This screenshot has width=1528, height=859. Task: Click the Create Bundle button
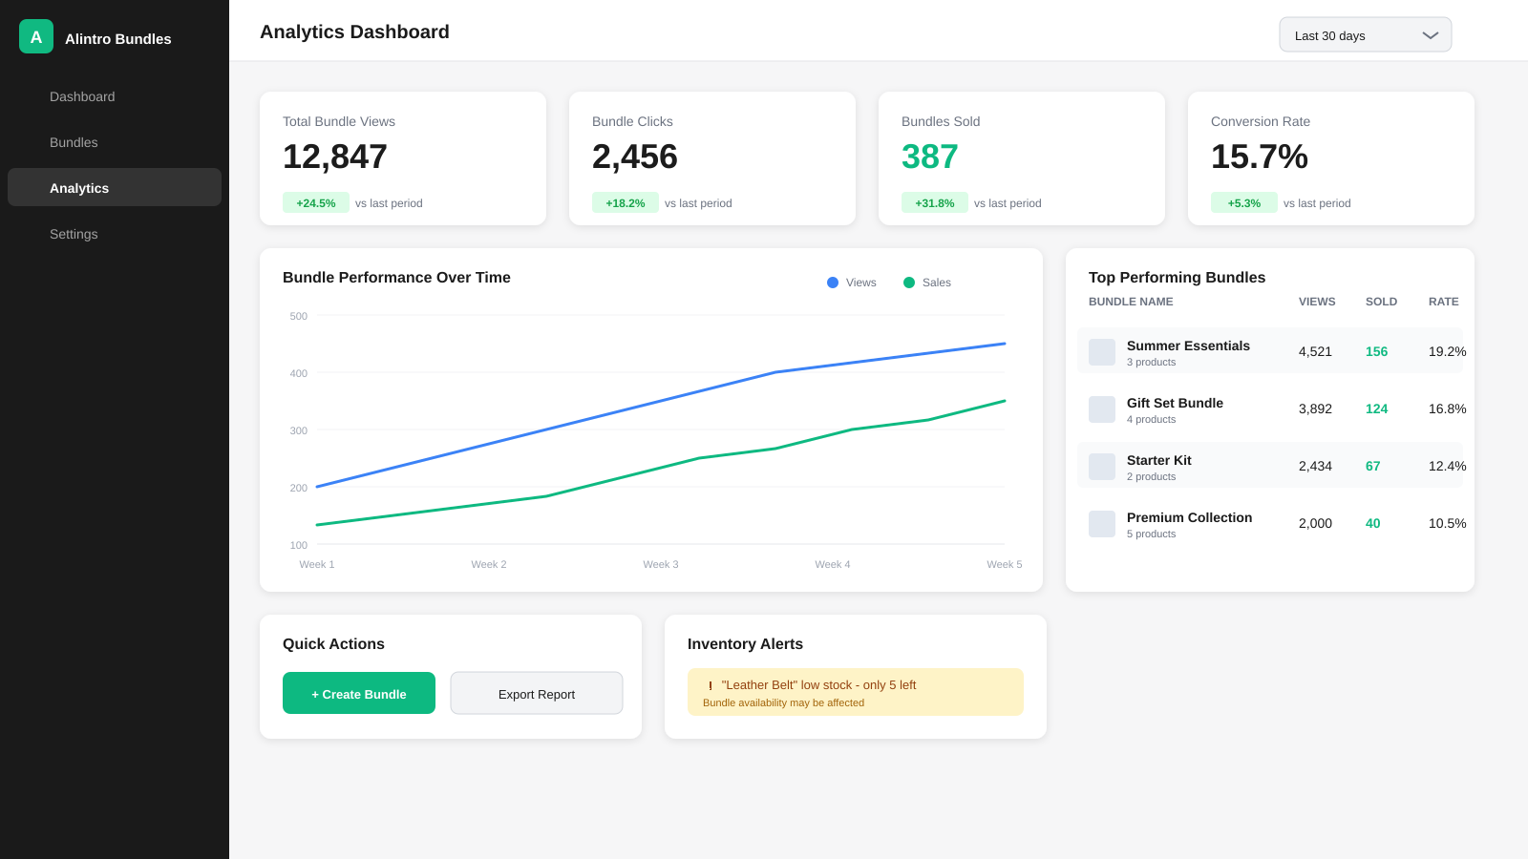[358, 693]
